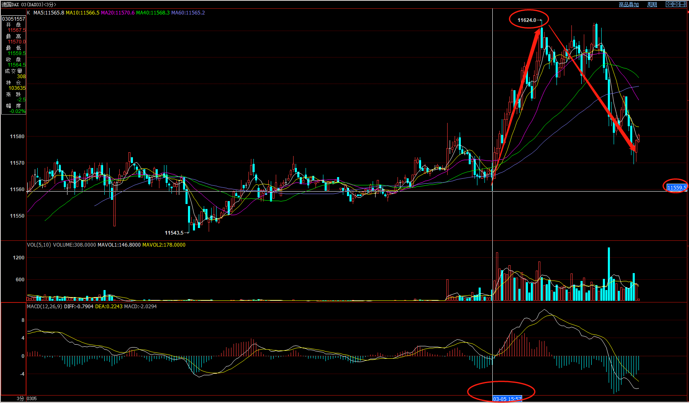The image size is (689, 403).
Task: Click the yellow DEA value label
Action: [108, 307]
